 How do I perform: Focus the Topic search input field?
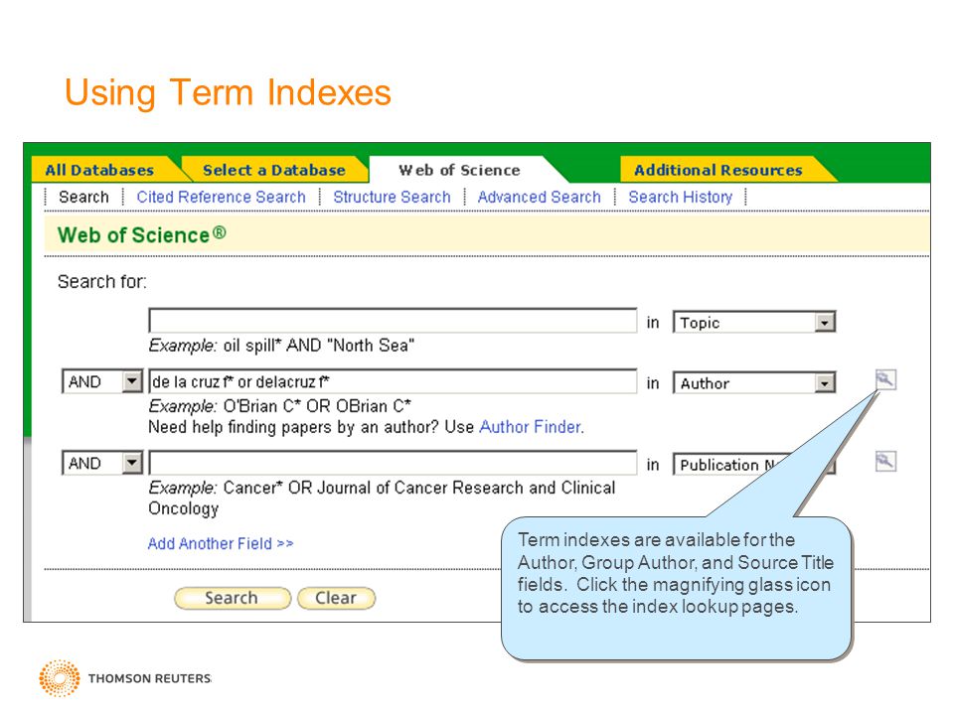[394, 321]
